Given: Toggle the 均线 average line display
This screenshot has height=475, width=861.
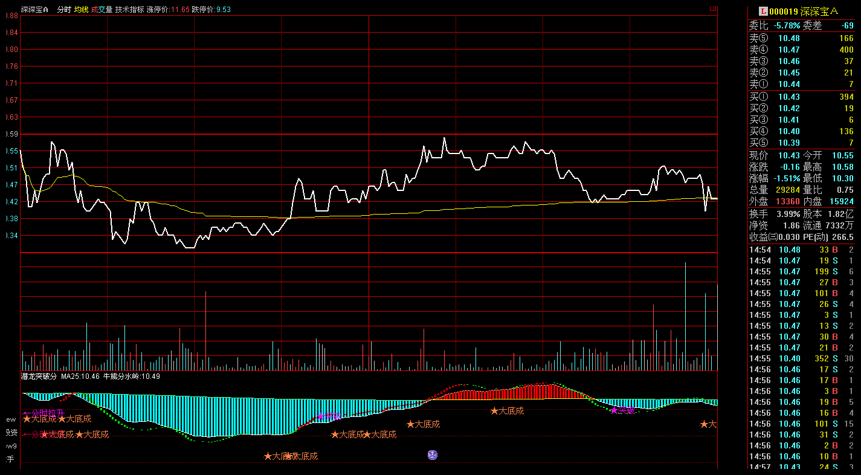Looking at the screenshot, I should [x=81, y=10].
